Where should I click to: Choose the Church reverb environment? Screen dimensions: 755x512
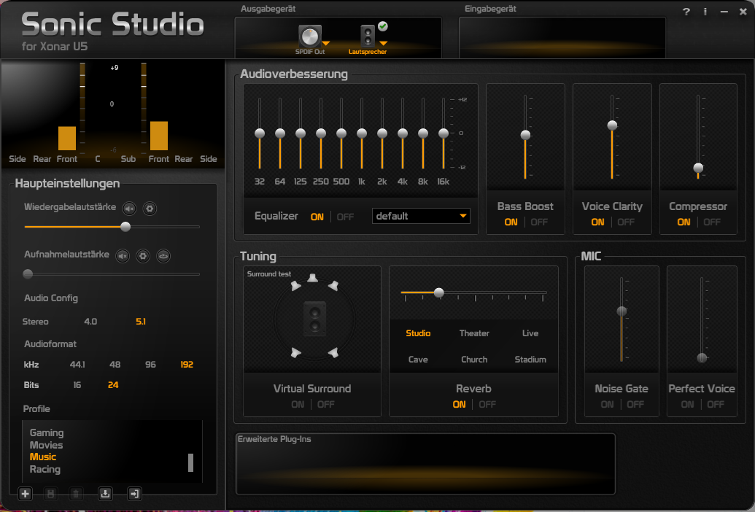[x=474, y=360]
